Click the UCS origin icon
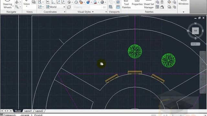Image resolution: width=207 pixels, height=116 pixels. coord(53,2)
